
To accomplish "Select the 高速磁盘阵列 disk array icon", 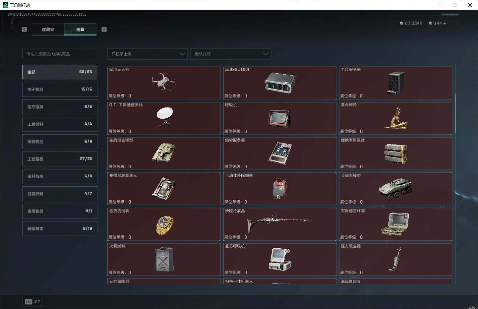I will pos(279,83).
